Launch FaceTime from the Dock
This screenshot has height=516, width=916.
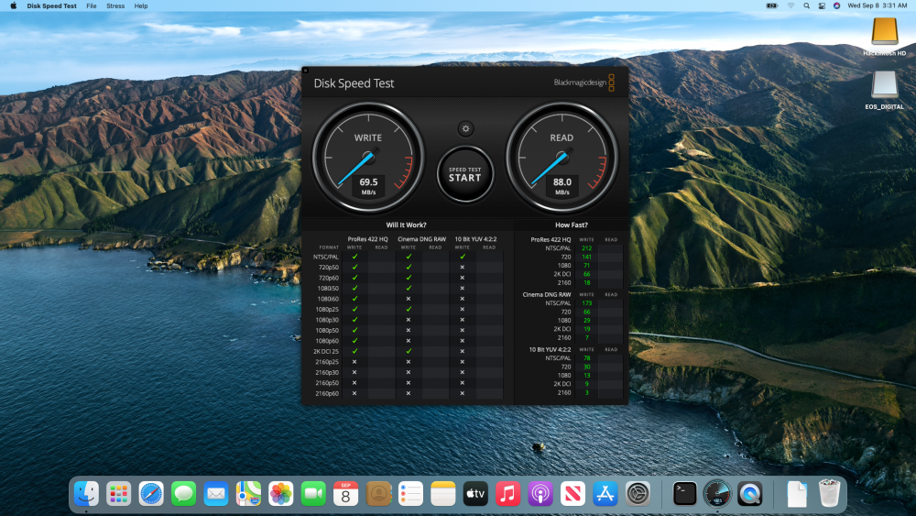click(x=313, y=494)
